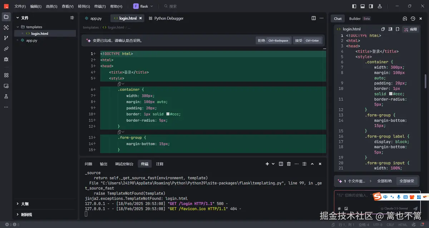The width and height of the screenshot is (429, 228).
Task: Start a new chat in AI panel
Action: click(405, 19)
